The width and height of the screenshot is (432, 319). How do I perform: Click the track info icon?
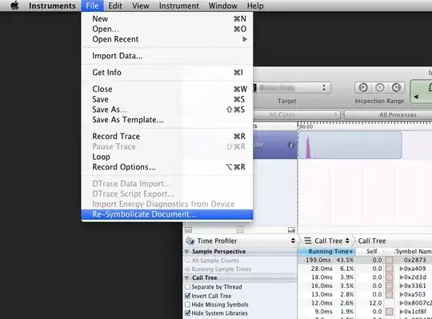(291, 145)
